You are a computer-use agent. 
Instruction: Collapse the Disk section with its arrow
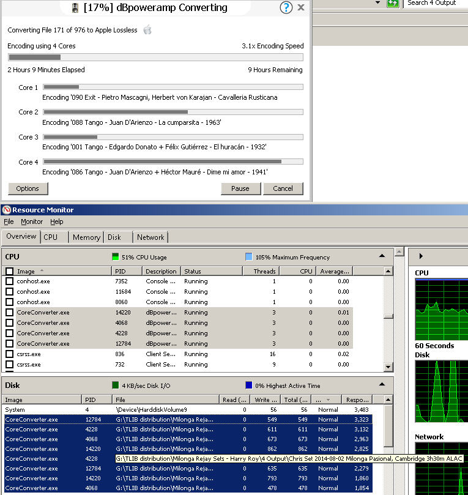tap(382, 385)
